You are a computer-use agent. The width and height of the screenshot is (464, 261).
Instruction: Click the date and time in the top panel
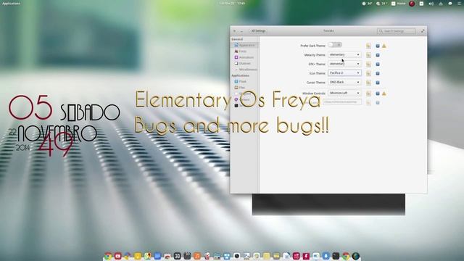pyautogui.click(x=232, y=3)
